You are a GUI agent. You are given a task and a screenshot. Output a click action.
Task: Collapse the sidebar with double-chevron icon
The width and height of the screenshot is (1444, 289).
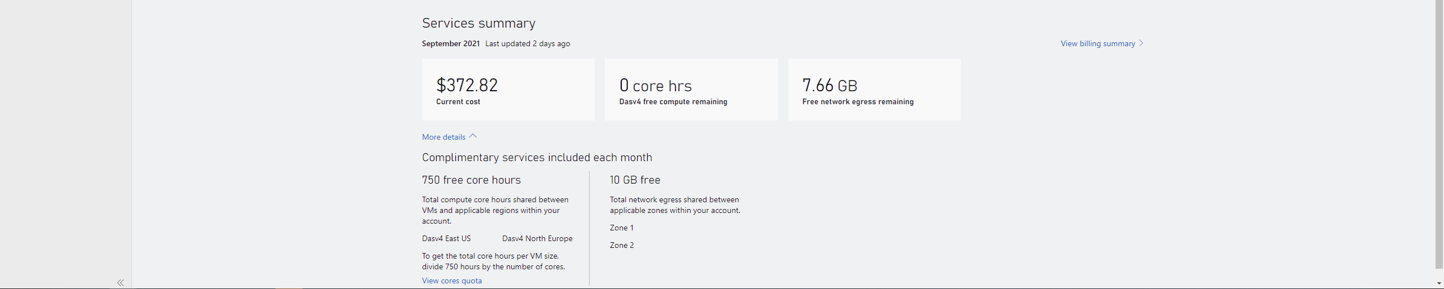120,282
